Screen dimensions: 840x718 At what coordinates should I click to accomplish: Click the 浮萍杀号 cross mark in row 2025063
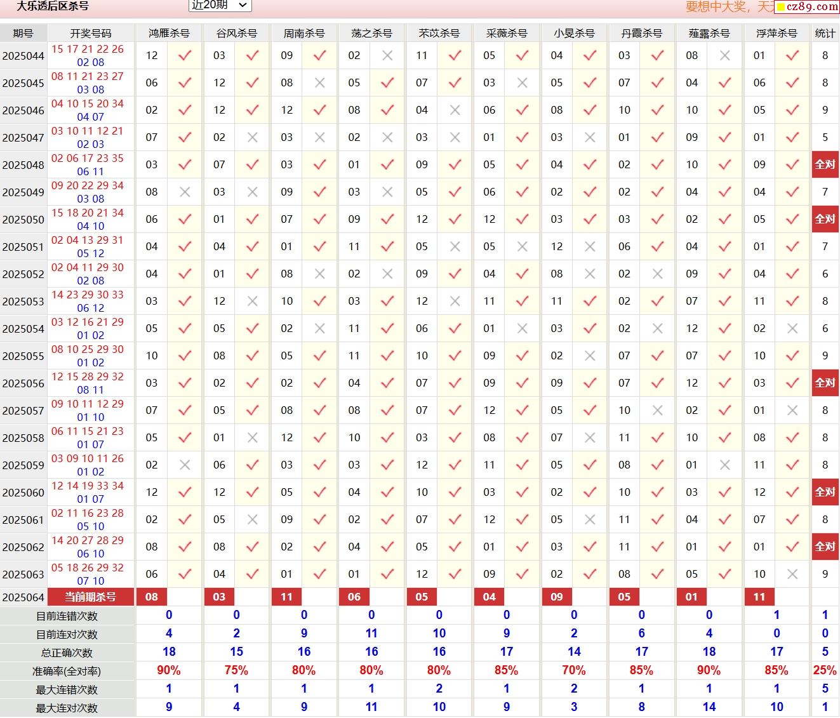point(792,575)
